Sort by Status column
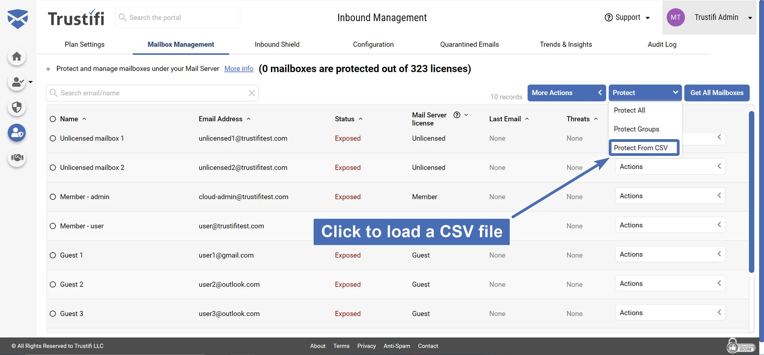This screenshot has height=355, width=764. click(x=349, y=119)
